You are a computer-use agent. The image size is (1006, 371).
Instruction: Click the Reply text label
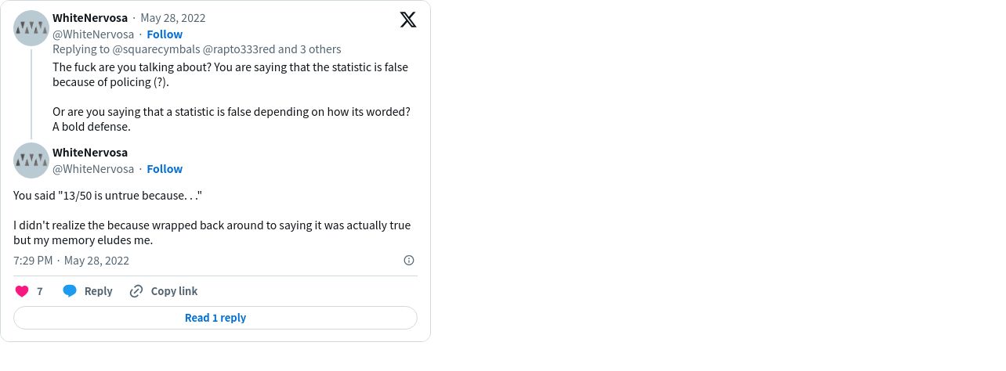tap(98, 291)
